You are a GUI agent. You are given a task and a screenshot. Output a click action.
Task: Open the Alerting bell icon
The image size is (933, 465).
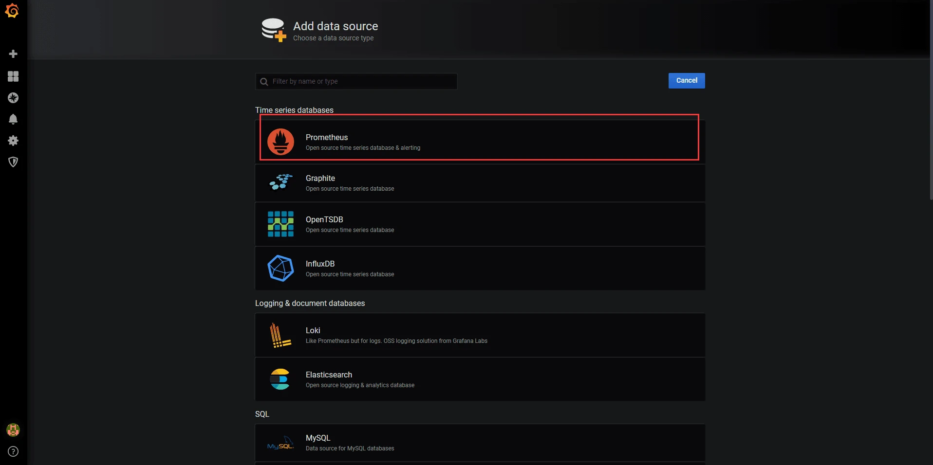pos(13,119)
